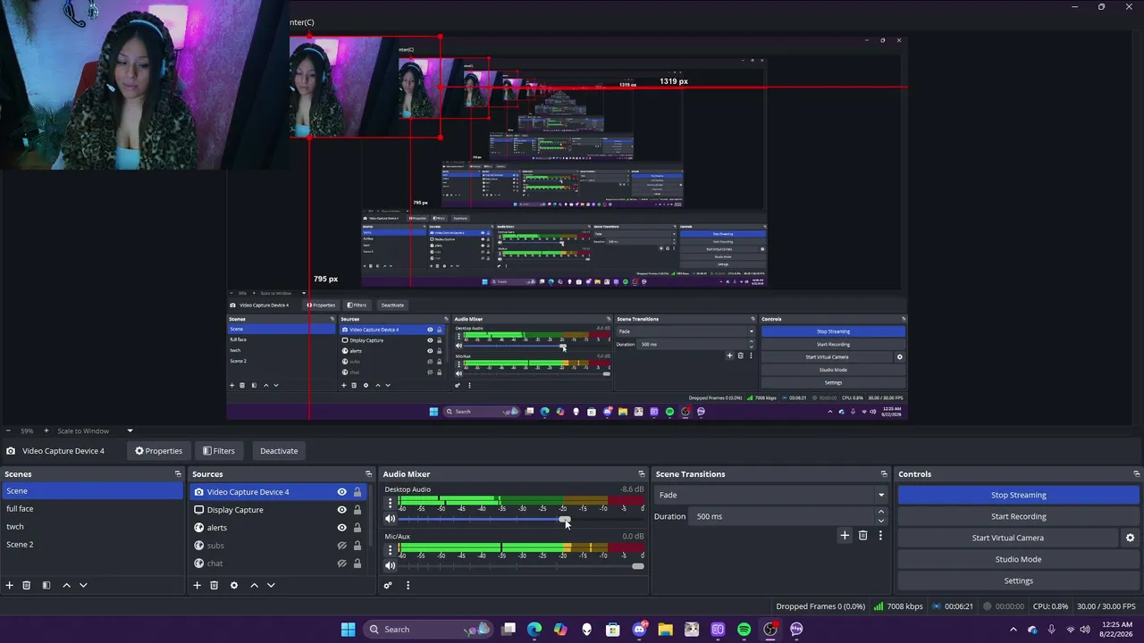The image size is (1144, 643).
Task: Open the Fade transition dropdown
Action: [x=770, y=495]
